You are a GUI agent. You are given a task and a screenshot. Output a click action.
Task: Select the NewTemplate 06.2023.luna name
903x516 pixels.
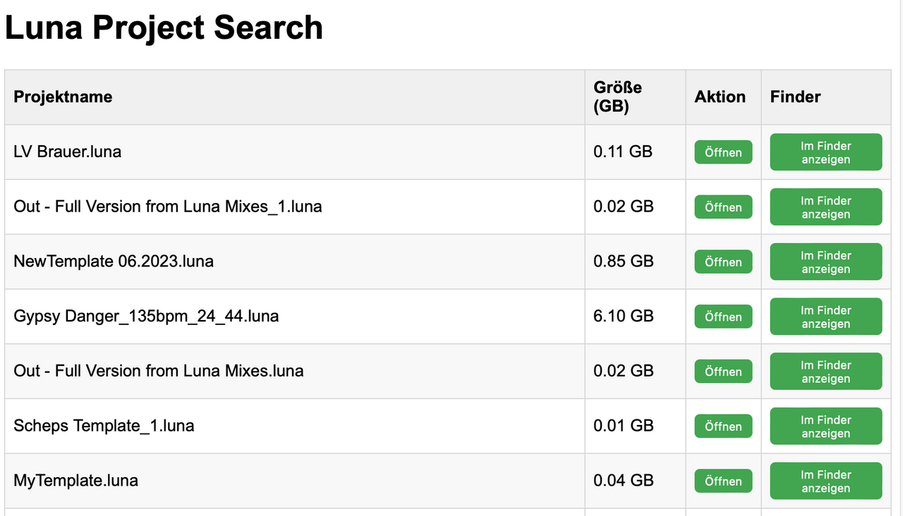pos(114,262)
